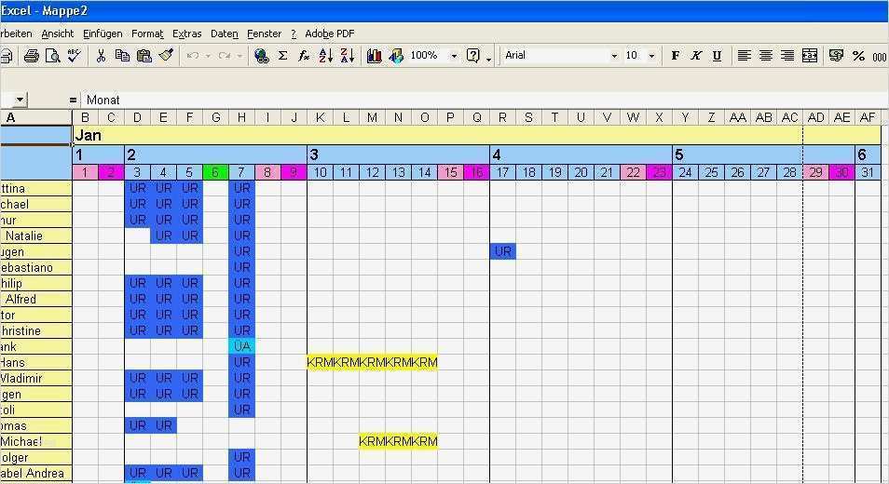Click the equals sign edit formula button

[x=73, y=101]
